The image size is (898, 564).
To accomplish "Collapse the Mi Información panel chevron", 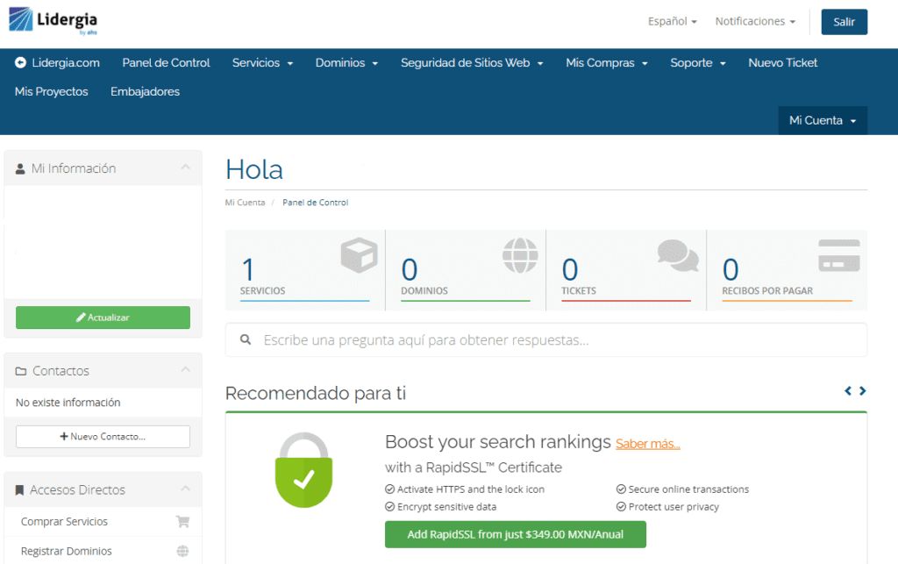I will click(x=186, y=168).
